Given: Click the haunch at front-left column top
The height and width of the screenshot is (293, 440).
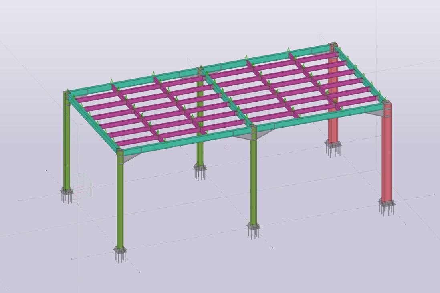Looking at the screenshot, I should click(131, 158).
